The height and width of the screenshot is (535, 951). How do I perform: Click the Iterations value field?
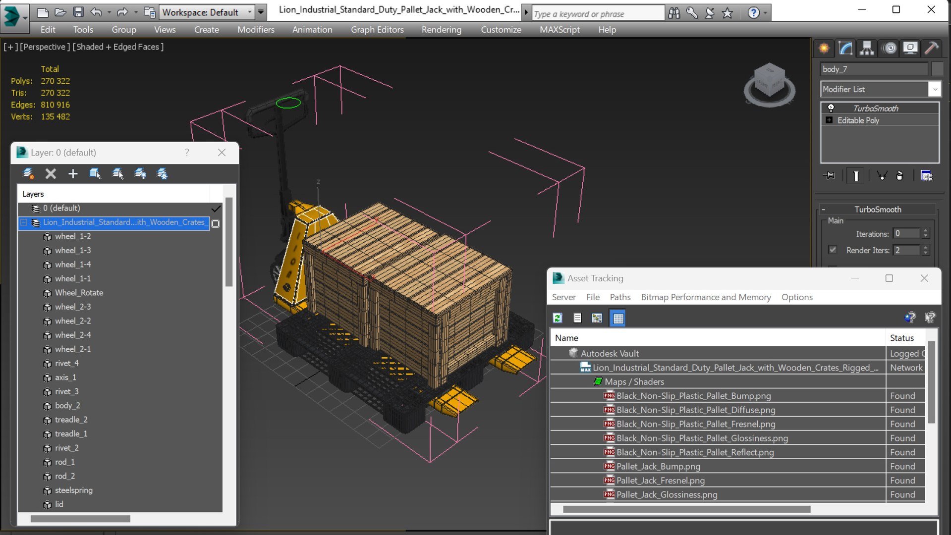[x=906, y=234]
